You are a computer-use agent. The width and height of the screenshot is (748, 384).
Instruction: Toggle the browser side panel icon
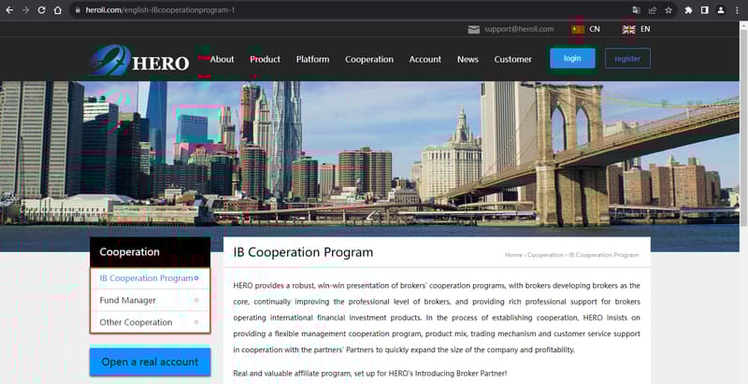click(705, 10)
